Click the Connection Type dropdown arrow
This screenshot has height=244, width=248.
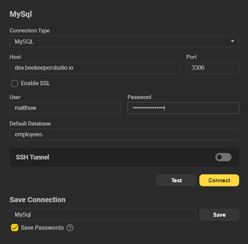[x=233, y=41]
